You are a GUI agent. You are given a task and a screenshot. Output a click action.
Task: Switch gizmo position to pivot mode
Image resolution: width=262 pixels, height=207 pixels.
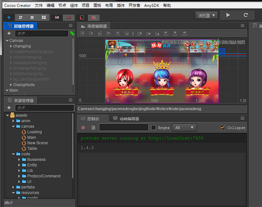click(57, 17)
